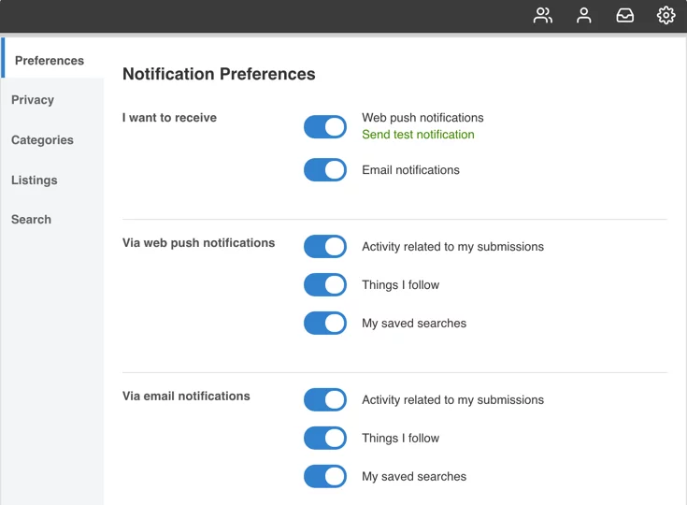Open the Categories sidebar tab

tap(42, 140)
